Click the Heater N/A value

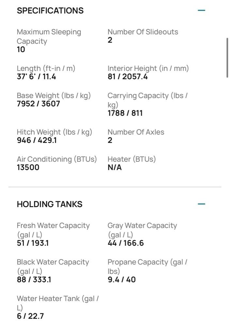(115, 167)
